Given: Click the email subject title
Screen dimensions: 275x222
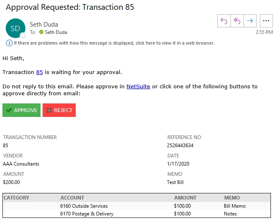Looking at the screenshot, I should click(x=70, y=7).
